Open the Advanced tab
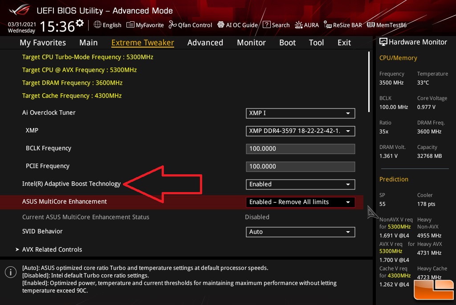Image resolution: width=456 pixels, height=305 pixels. 205,43
